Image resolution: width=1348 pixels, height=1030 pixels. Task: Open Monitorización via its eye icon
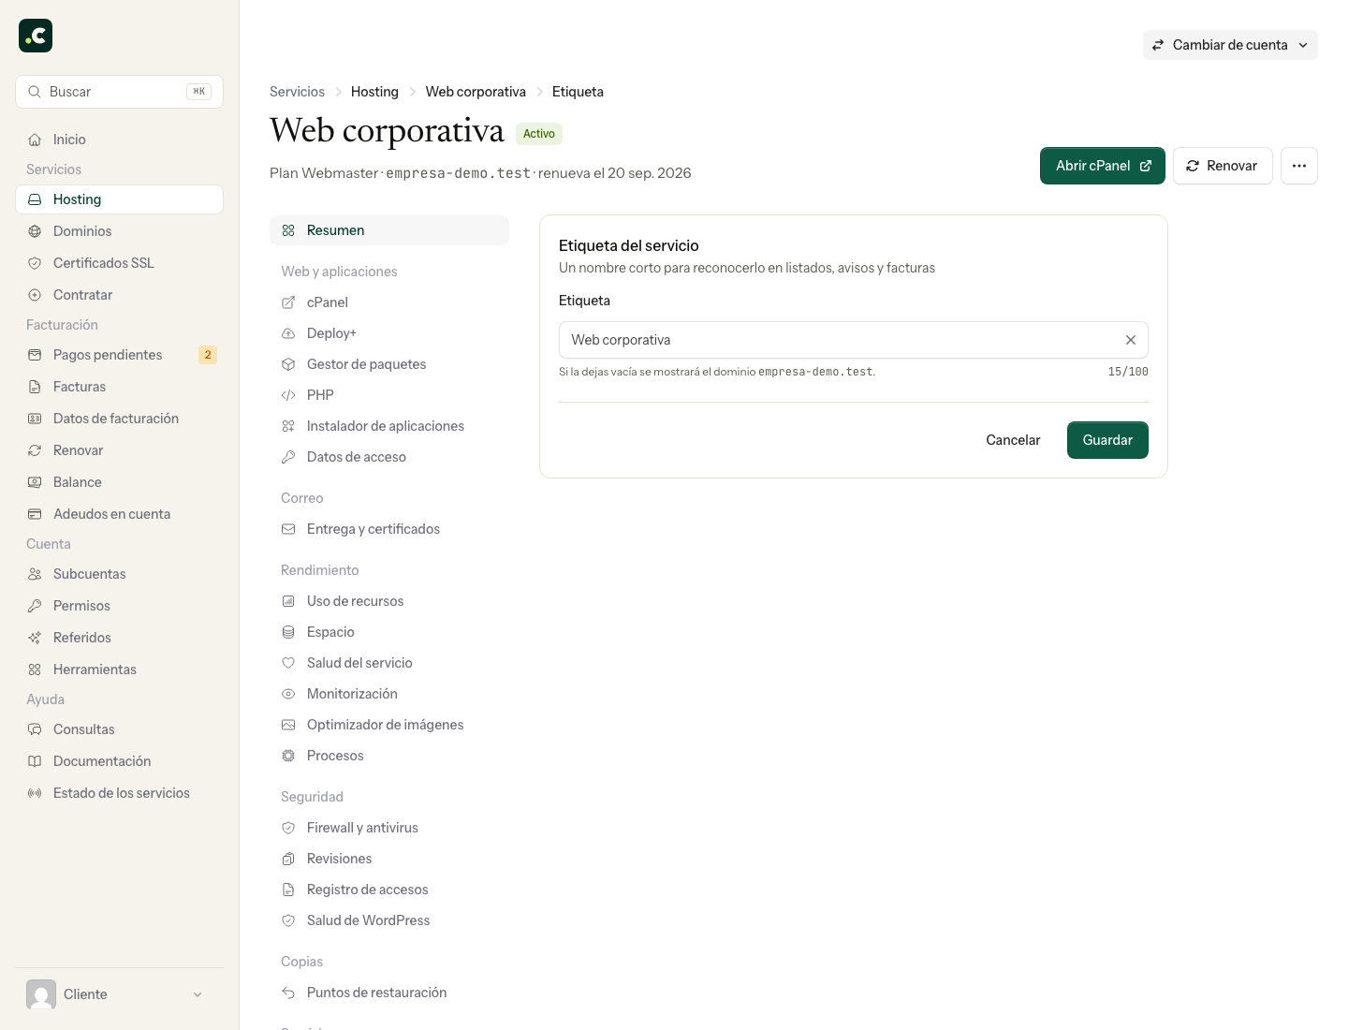point(288,694)
